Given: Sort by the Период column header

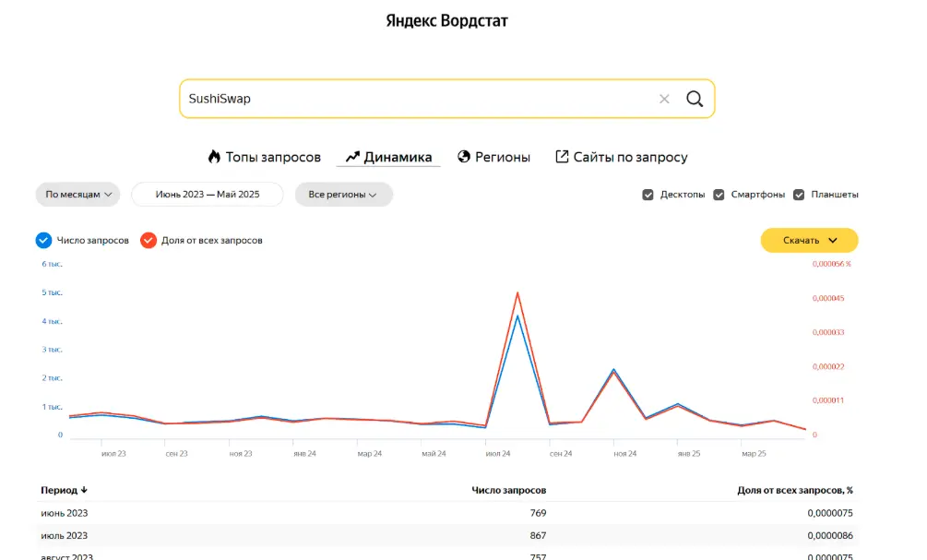Looking at the screenshot, I should click(x=64, y=490).
